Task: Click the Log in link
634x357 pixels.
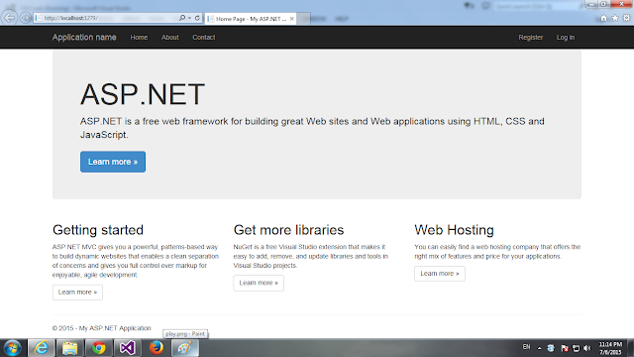Action: 566,38
